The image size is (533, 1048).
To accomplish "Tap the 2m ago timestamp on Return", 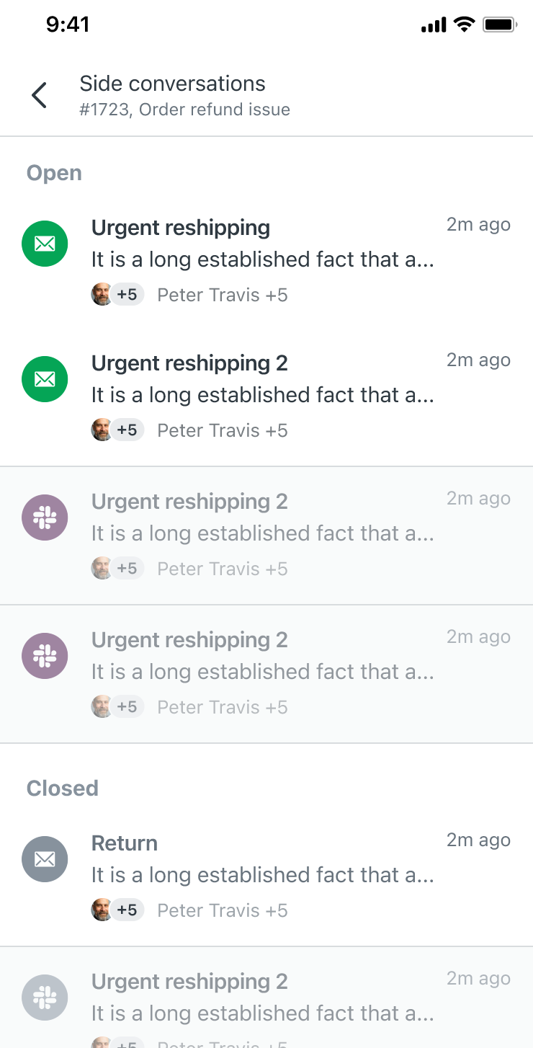I will (x=478, y=840).
